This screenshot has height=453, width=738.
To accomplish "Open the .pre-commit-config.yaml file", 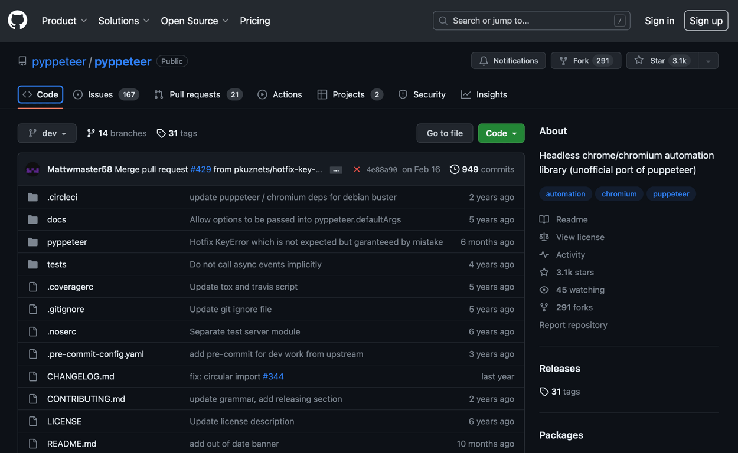I will pyautogui.click(x=96, y=354).
